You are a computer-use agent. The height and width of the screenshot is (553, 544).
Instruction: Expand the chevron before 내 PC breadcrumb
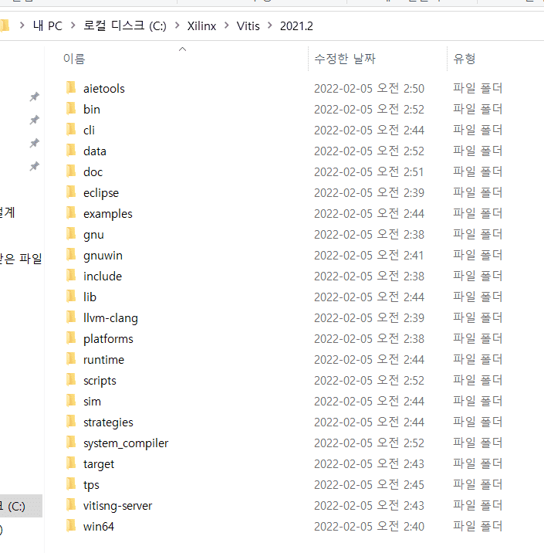(22, 25)
